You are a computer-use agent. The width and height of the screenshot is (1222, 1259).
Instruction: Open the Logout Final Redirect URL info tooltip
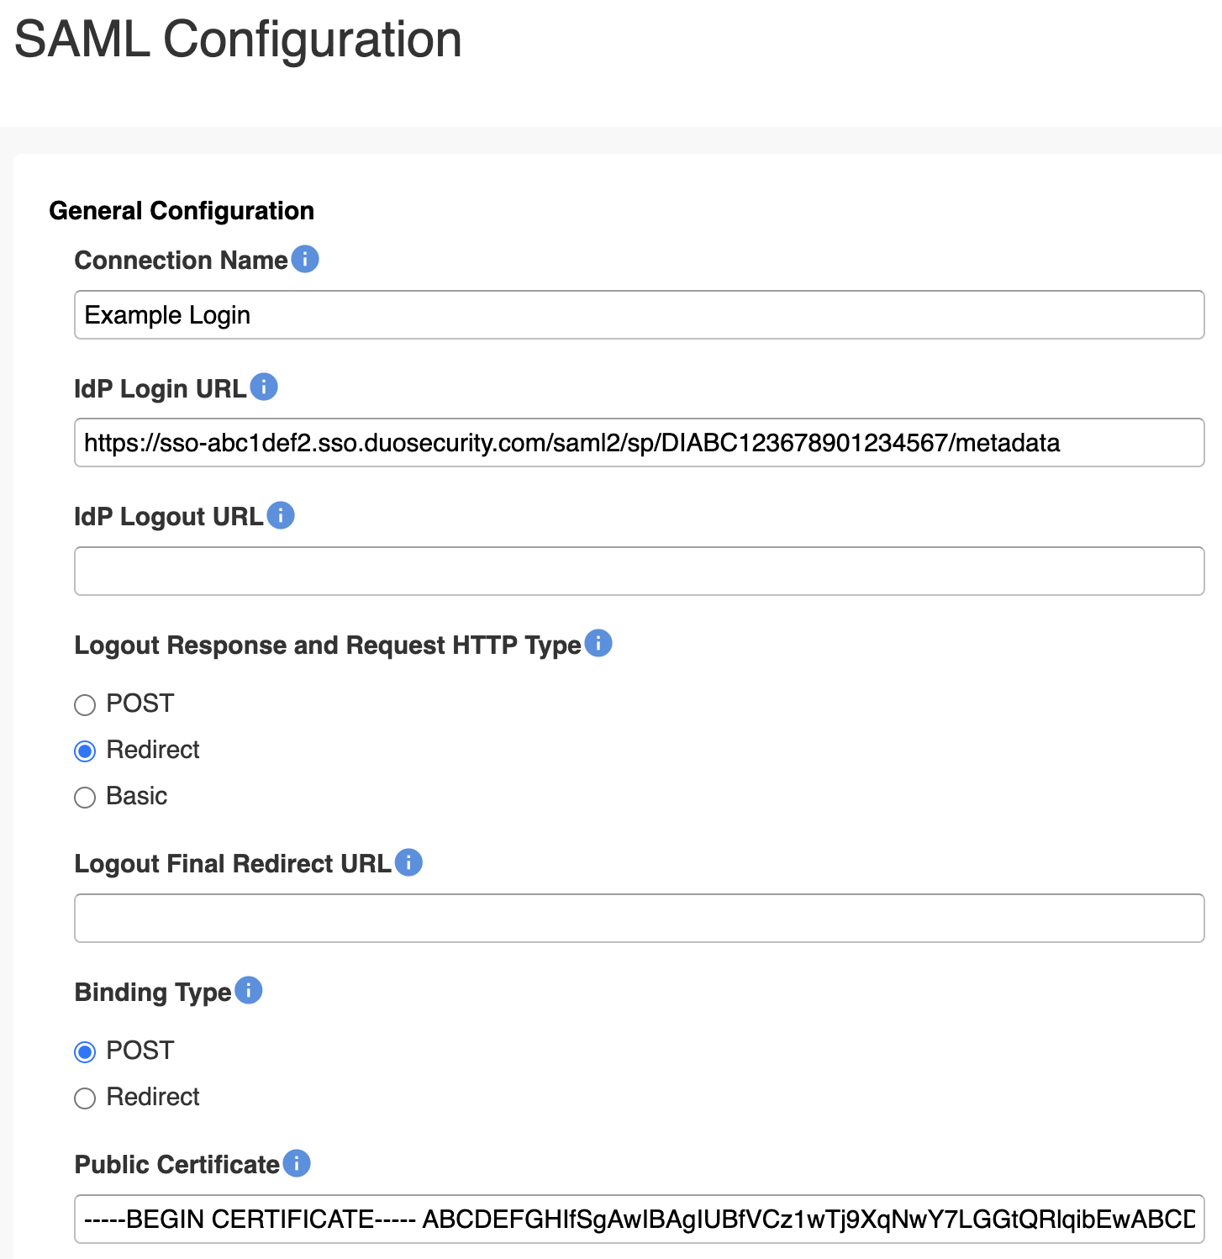tap(408, 862)
